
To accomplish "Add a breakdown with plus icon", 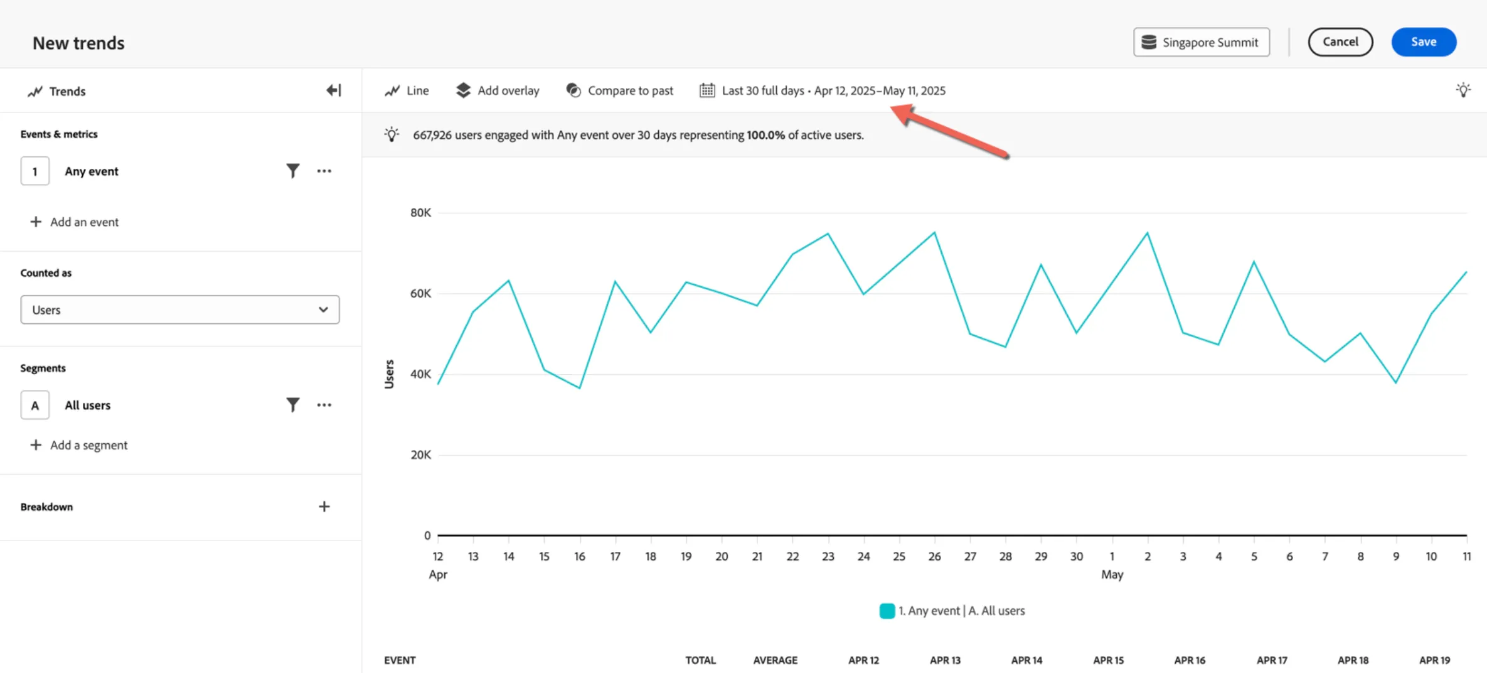I will tap(324, 507).
